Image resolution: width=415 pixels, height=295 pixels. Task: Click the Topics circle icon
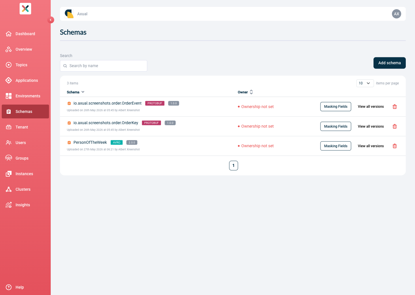click(9, 65)
